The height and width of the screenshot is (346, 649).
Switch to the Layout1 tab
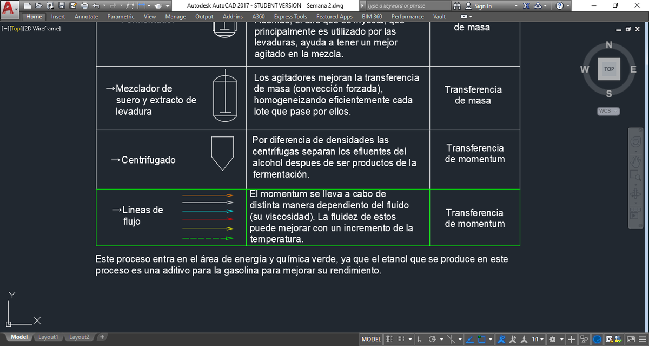coord(48,337)
